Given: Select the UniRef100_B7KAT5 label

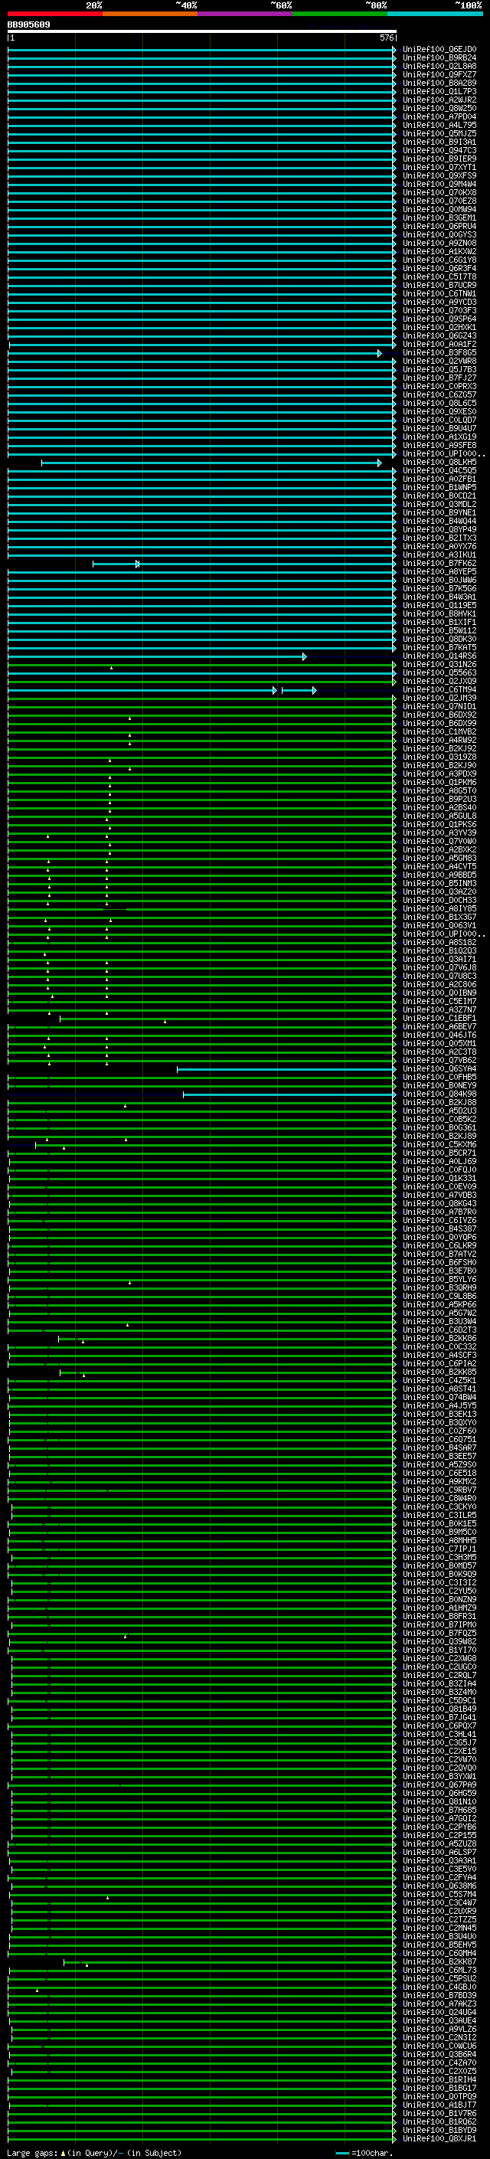Looking at the screenshot, I should coord(439,648).
